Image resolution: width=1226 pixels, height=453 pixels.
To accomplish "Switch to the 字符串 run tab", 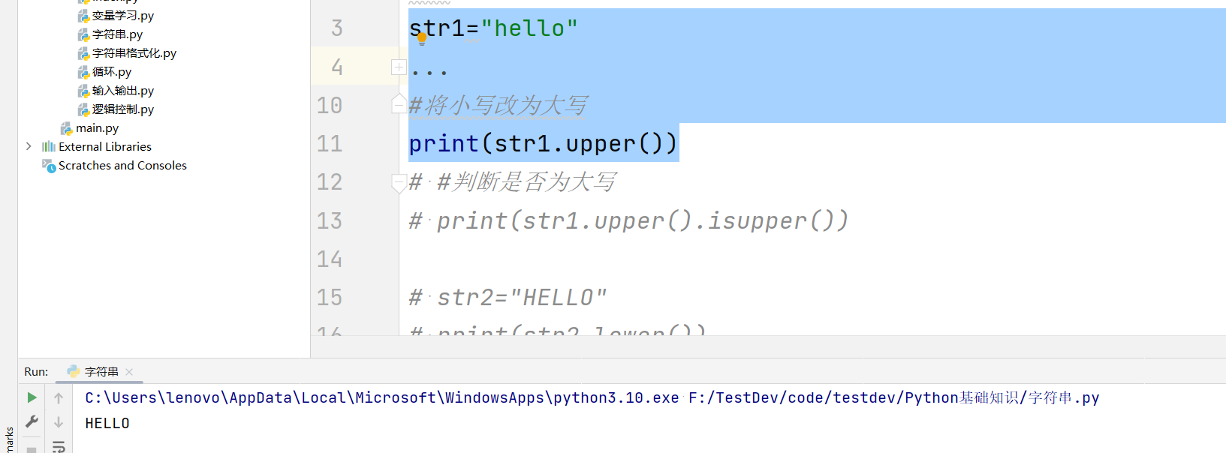I will [x=101, y=372].
